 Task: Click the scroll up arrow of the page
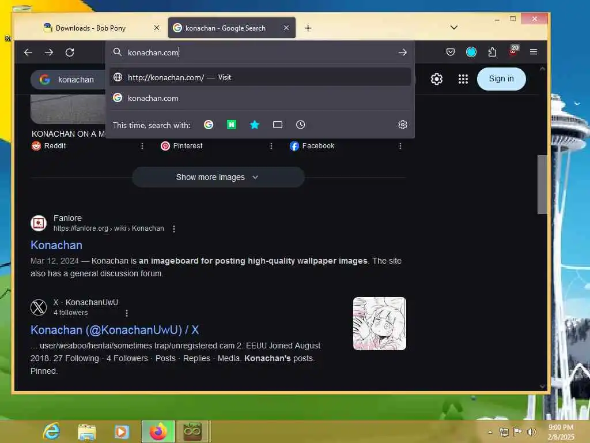tap(542, 69)
